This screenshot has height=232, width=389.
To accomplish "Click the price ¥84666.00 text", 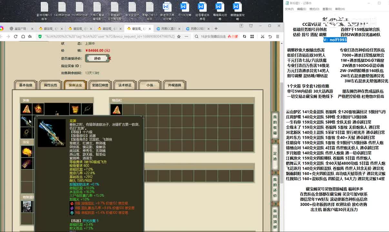I will 98,51.
